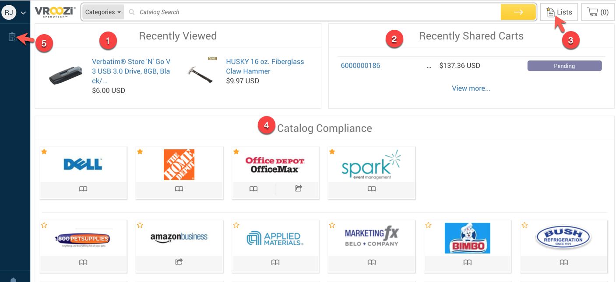Favorite Applied Materials with its star
This screenshot has height=282, width=616.
(236, 225)
